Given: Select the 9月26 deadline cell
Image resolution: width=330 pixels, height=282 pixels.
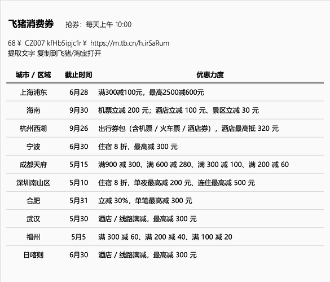Looking at the screenshot, I should pyautogui.click(x=79, y=129).
